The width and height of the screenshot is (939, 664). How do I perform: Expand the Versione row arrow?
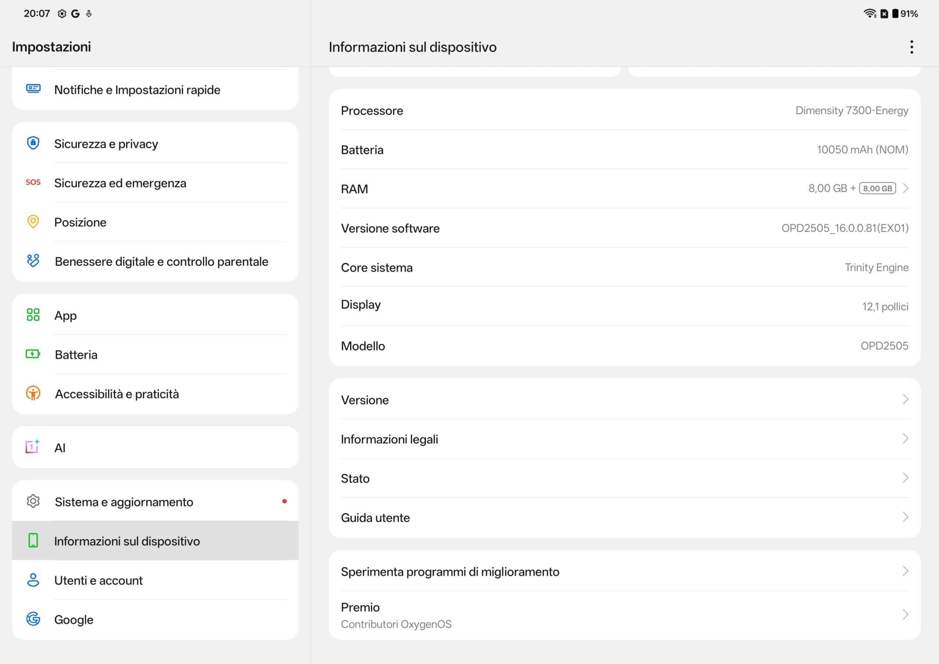[x=906, y=399]
